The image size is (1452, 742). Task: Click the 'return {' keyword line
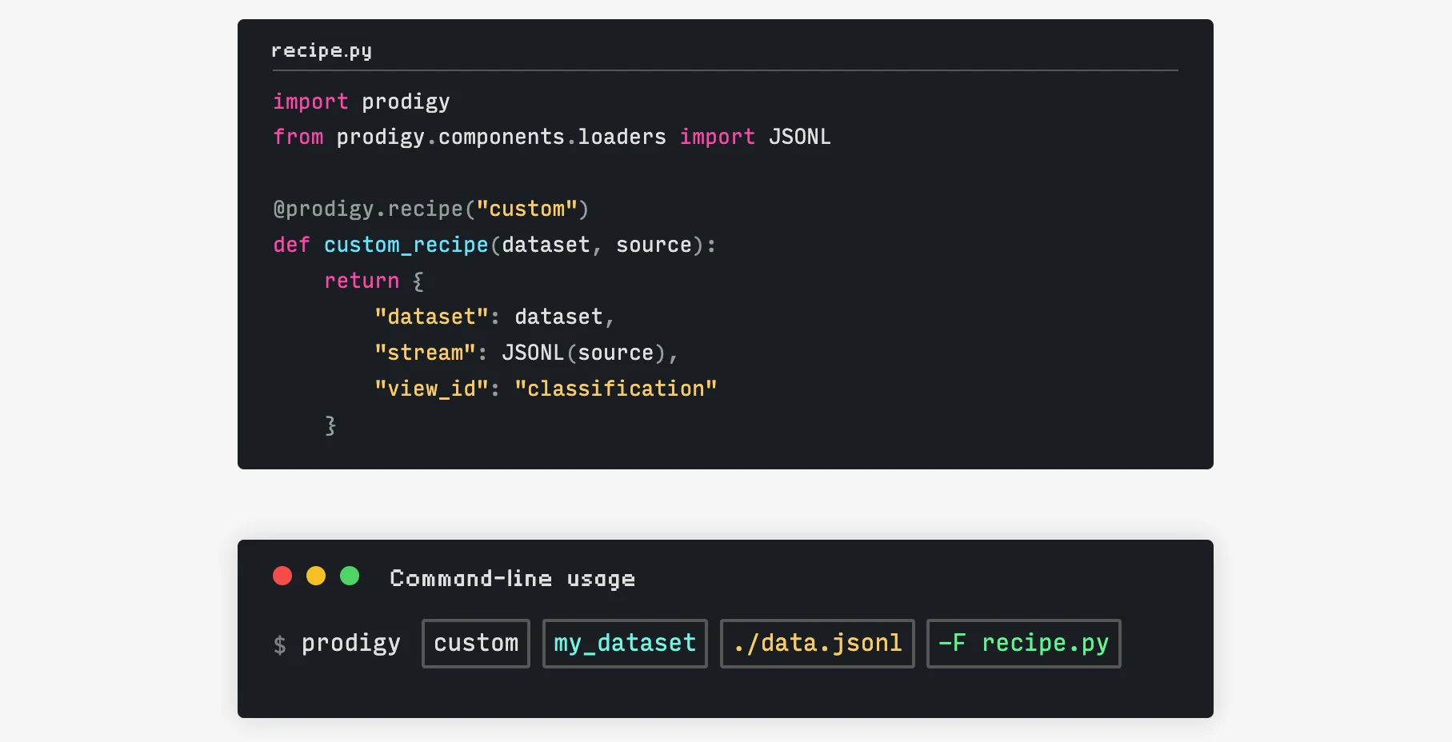click(374, 281)
